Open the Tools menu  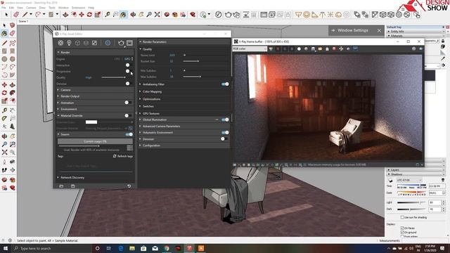pyautogui.click(x=52, y=8)
